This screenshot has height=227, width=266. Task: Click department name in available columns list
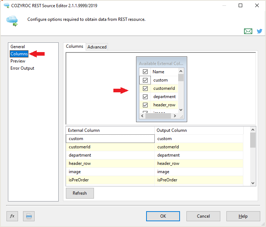164,97
